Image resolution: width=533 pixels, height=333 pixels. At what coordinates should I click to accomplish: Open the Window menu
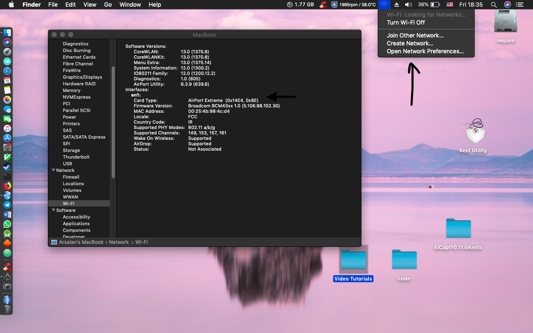click(x=130, y=5)
